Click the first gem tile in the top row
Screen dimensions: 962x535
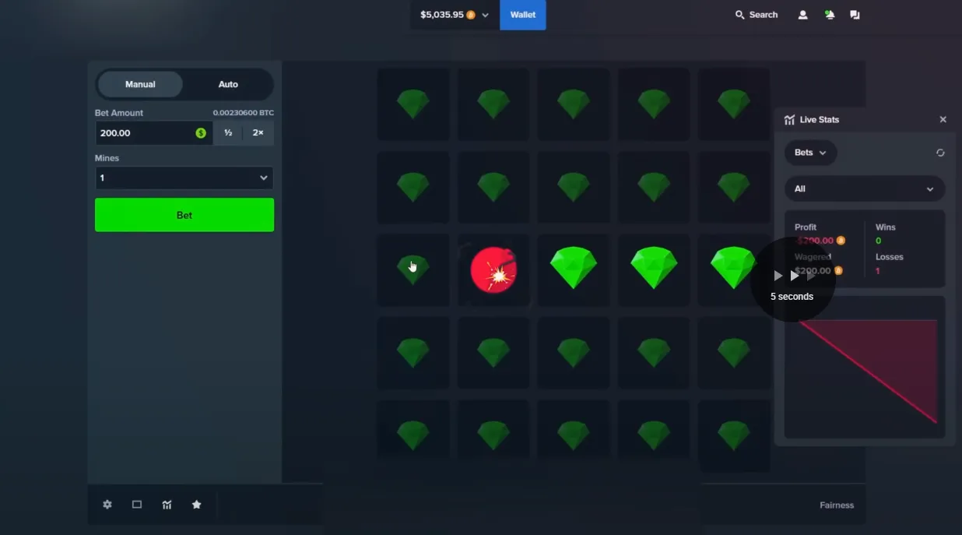(413, 104)
